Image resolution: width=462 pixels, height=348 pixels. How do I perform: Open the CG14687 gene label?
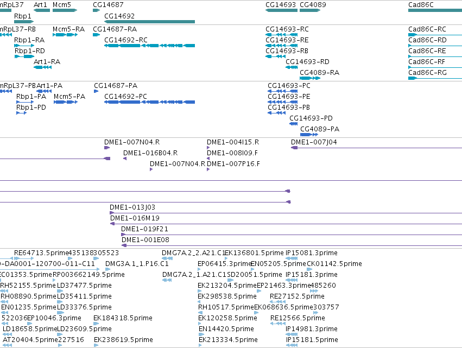coord(108,5)
